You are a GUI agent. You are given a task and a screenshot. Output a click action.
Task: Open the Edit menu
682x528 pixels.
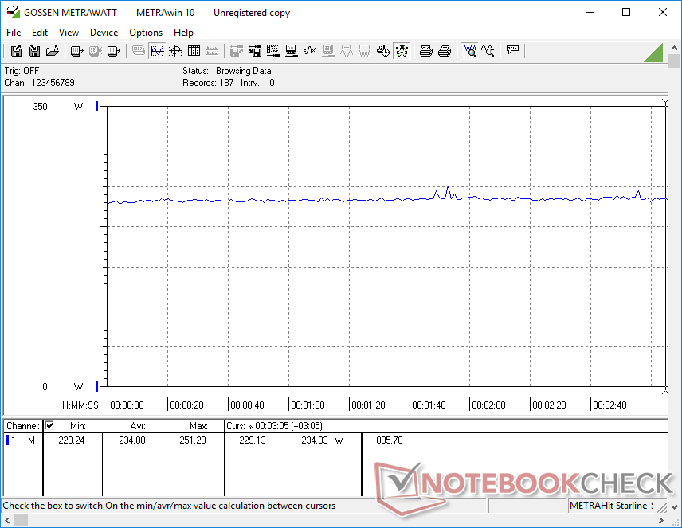(40, 33)
